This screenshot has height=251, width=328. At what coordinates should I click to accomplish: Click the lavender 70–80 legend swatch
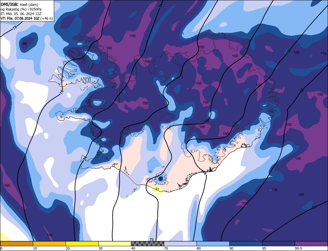click(180, 243)
